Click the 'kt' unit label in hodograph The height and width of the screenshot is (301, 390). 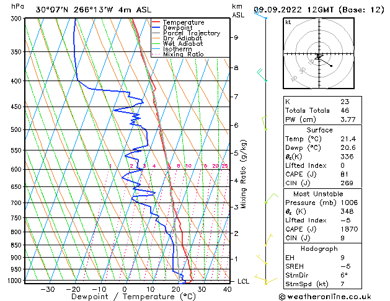click(288, 22)
